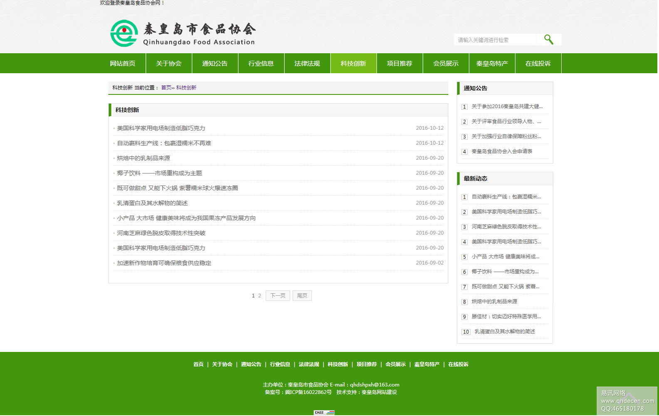Click the 科技创新 breadcrumb link
Image resolution: width=659 pixels, height=416 pixels.
tap(186, 88)
